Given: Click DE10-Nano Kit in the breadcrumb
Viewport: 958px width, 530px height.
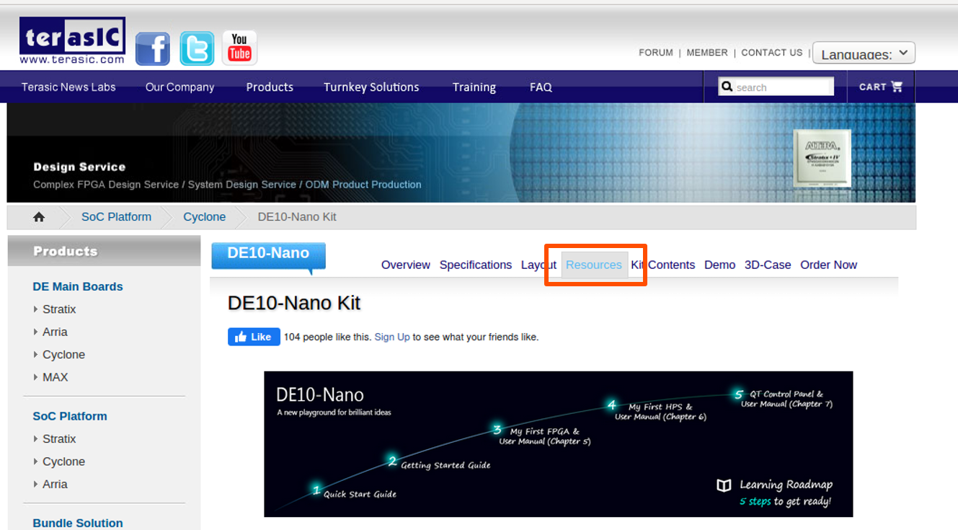Looking at the screenshot, I should pyautogui.click(x=297, y=217).
